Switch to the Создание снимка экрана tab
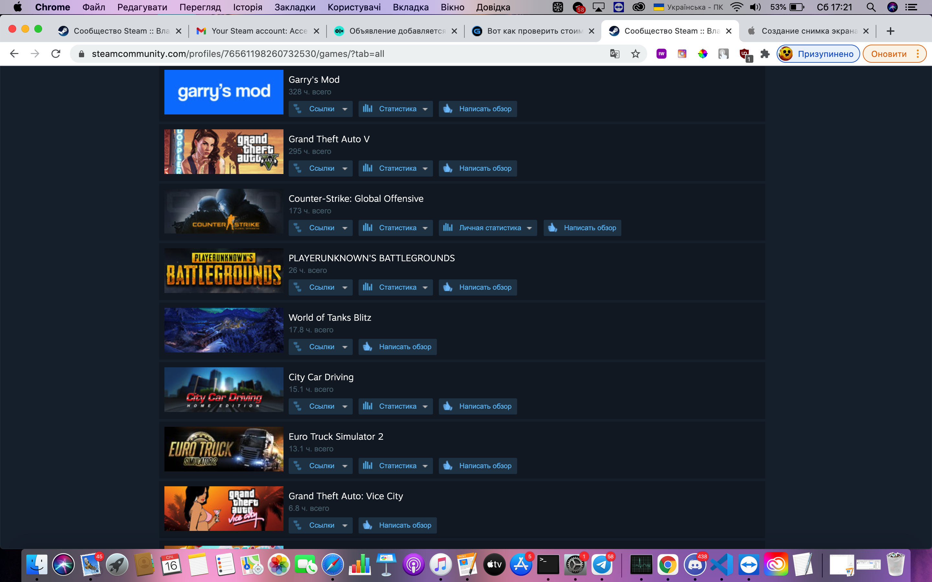 pos(809,31)
